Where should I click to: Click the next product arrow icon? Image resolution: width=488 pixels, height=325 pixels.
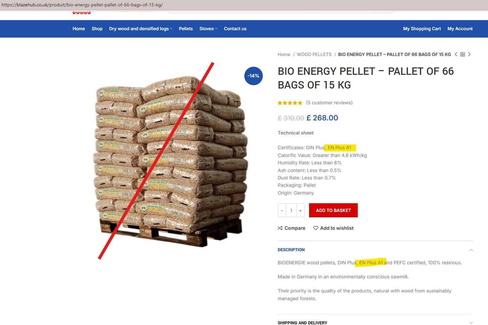(469, 54)
